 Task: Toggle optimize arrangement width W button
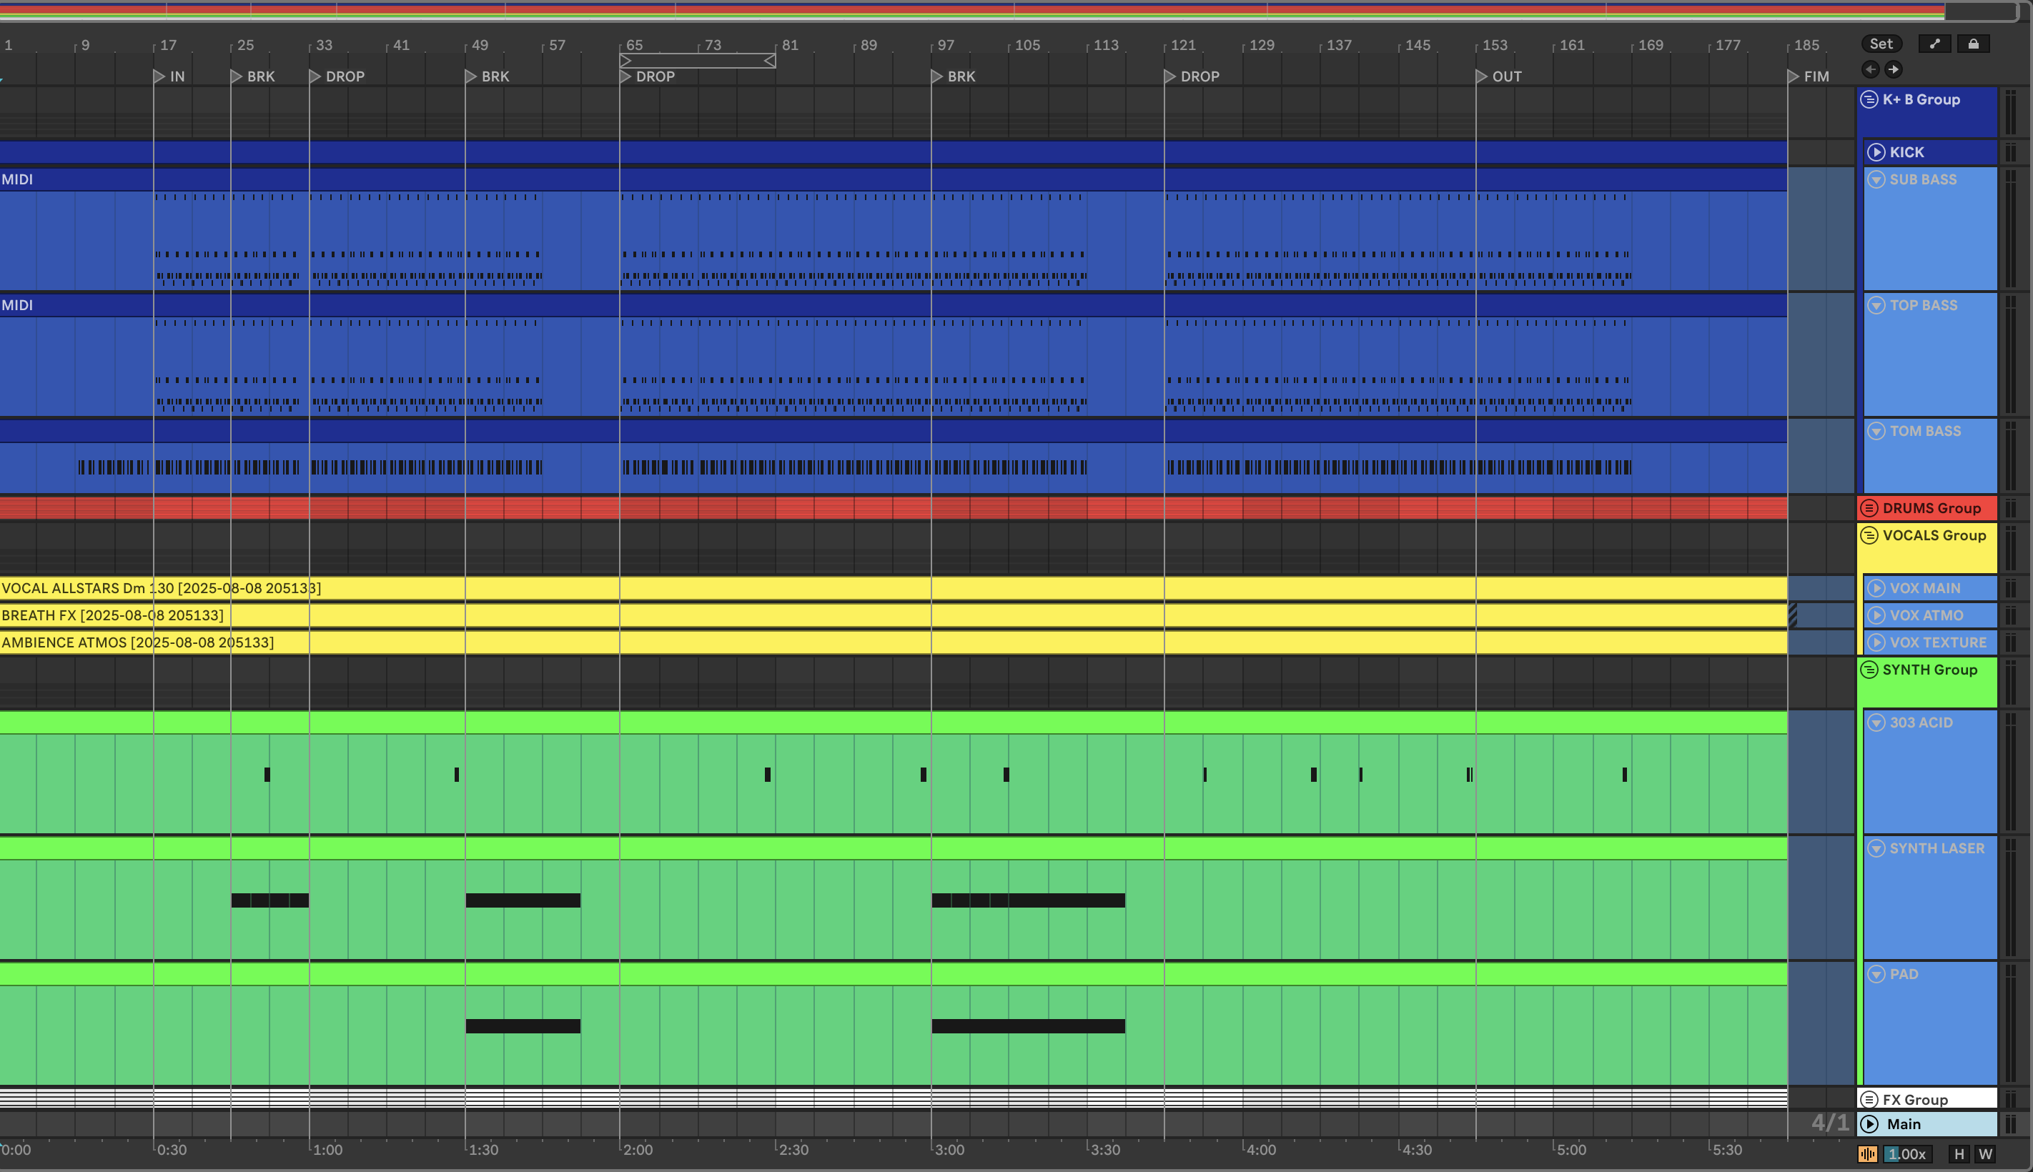pos(1984,1153)
